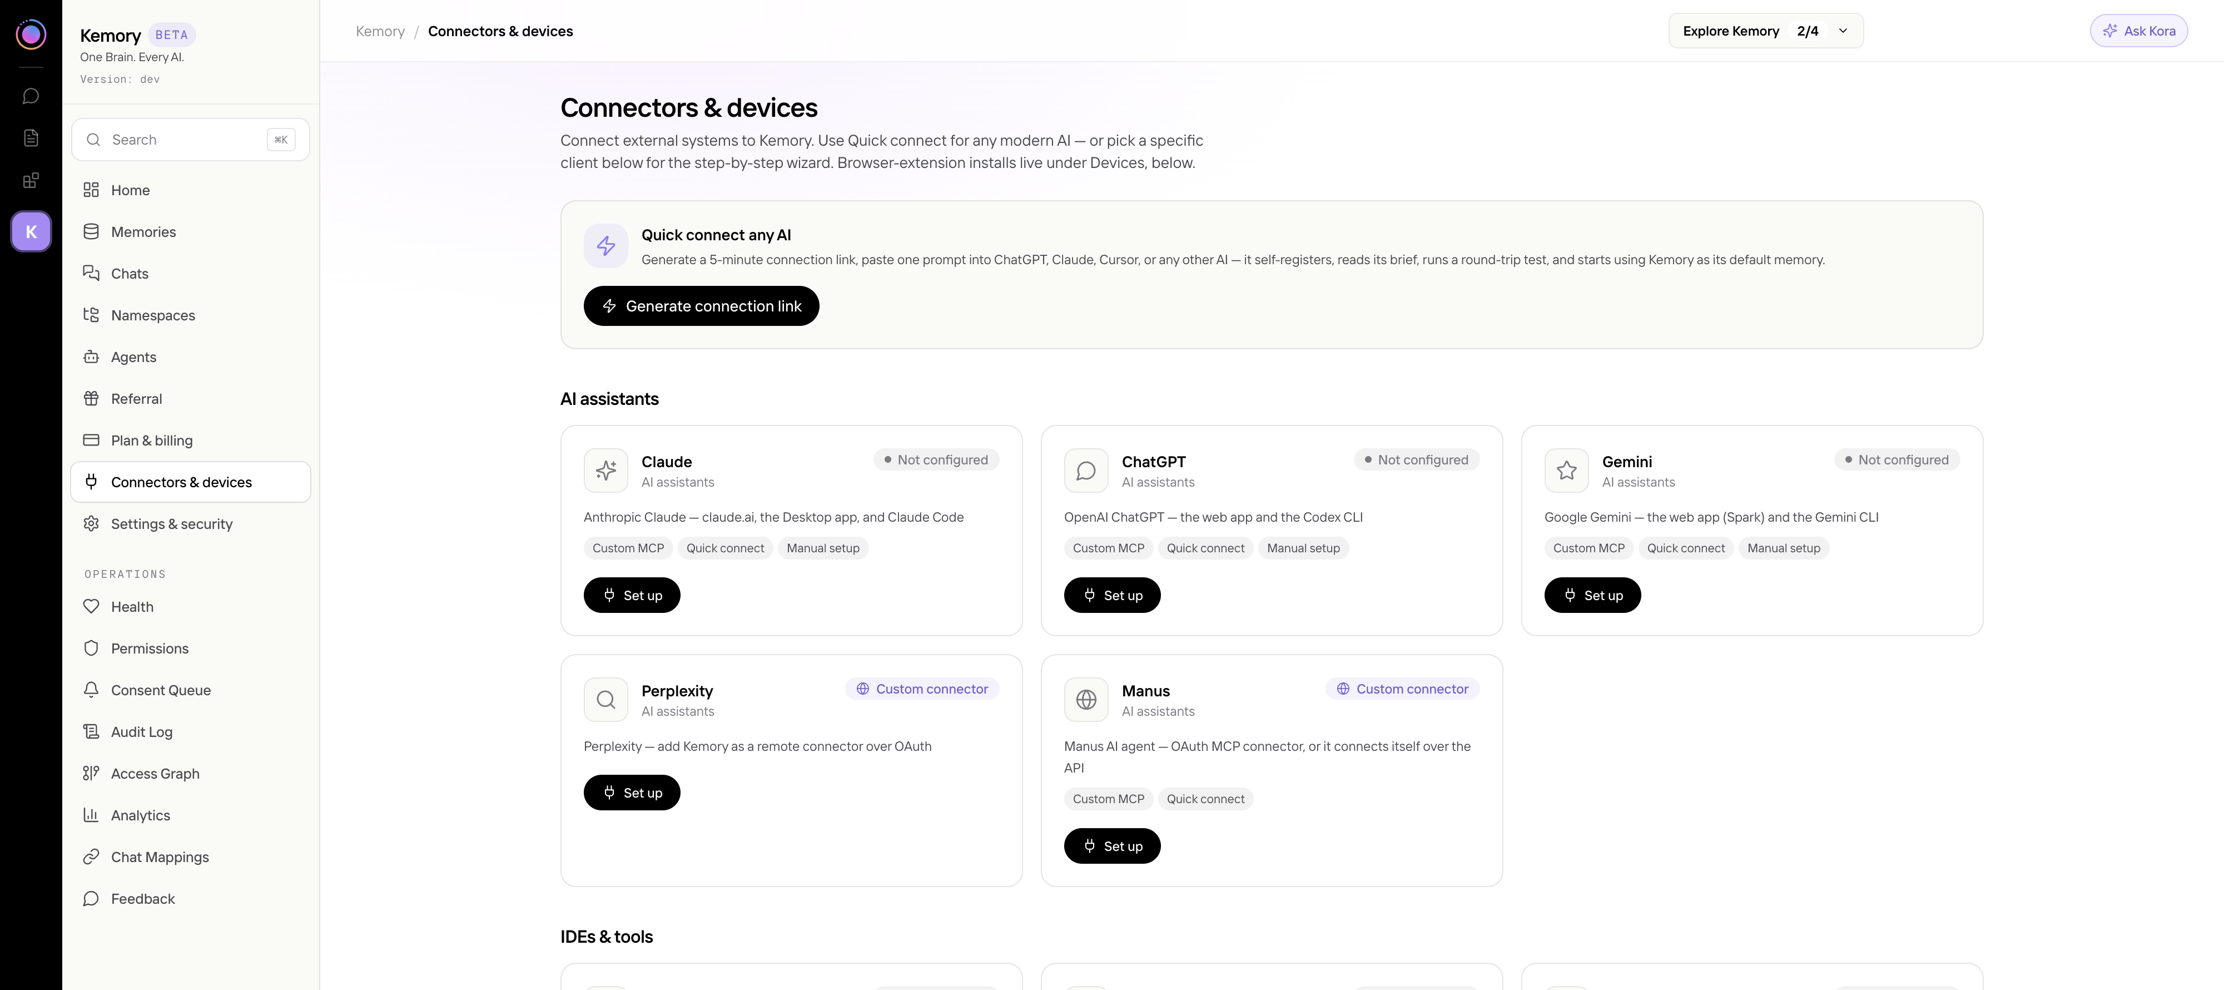The height and width of the screenshot is (990, 2224).
Task: Click the Manual setup tag on Gemini card
Action: [x=1784, y=548]
